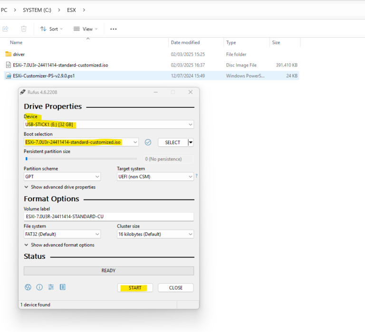
Task: Click the persistent partition size slider
Action: 80,159
